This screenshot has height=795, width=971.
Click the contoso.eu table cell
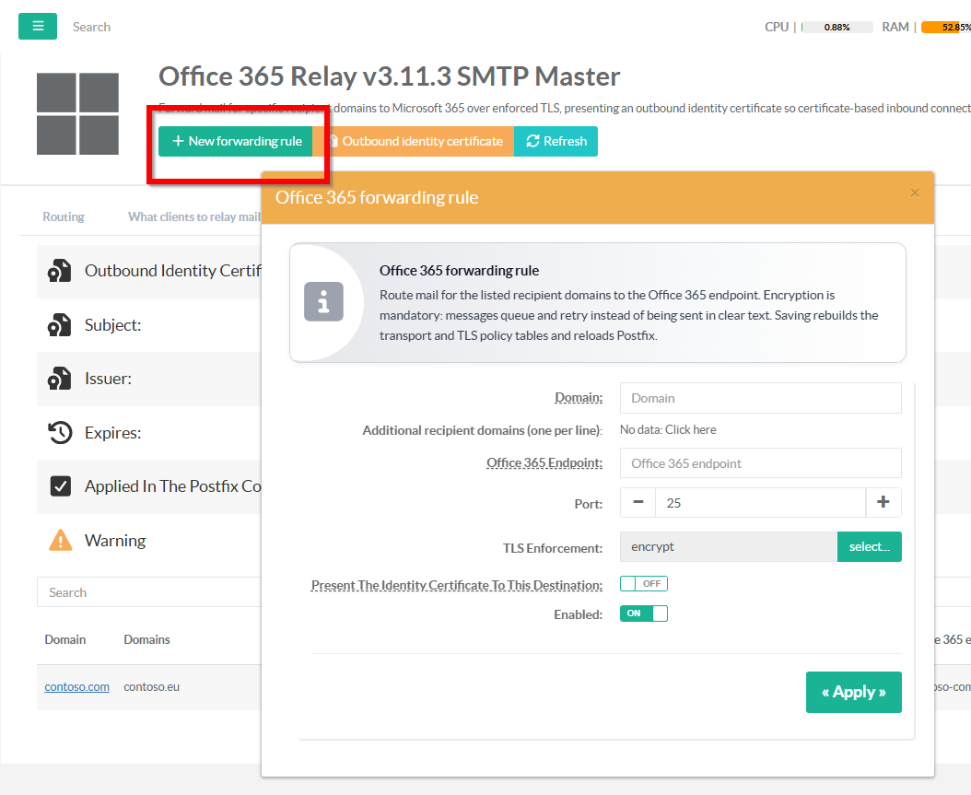[x=152, y=686]
